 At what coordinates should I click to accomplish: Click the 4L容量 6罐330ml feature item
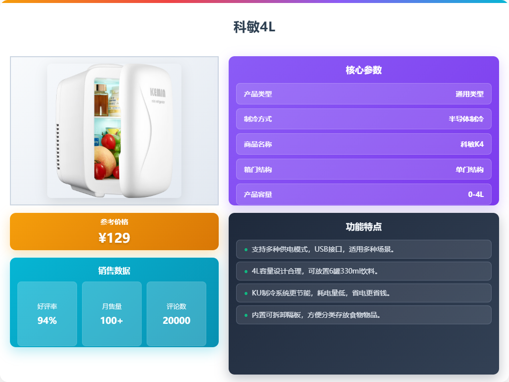pos(363,271)
